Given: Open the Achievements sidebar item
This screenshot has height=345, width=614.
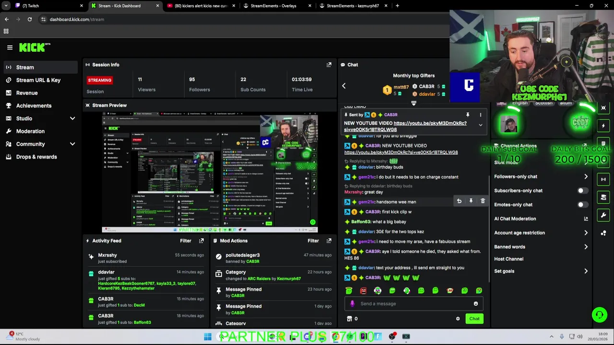Looking at the screenshot, I should click(x=39, y=106).
